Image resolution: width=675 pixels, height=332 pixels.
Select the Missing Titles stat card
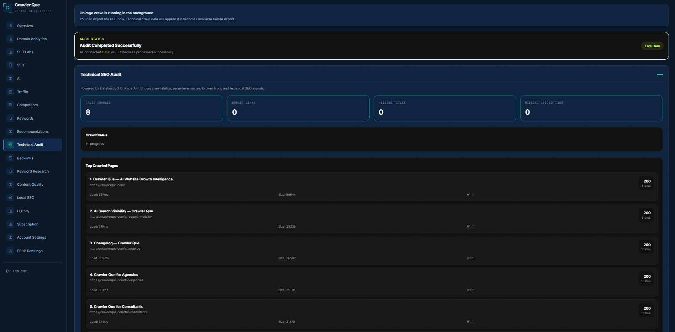(445, 108)
